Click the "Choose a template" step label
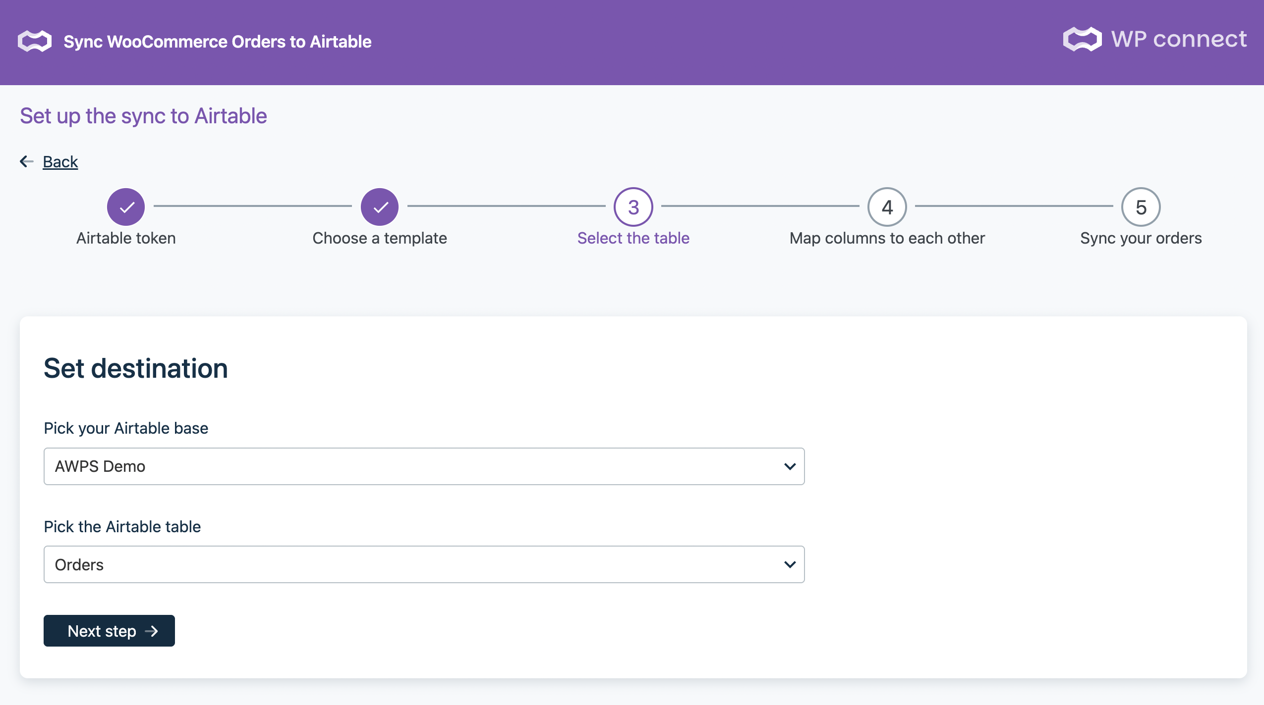The width and height of the screenshot is (1264, 705). pyautogui.click(x=380, y=238)
